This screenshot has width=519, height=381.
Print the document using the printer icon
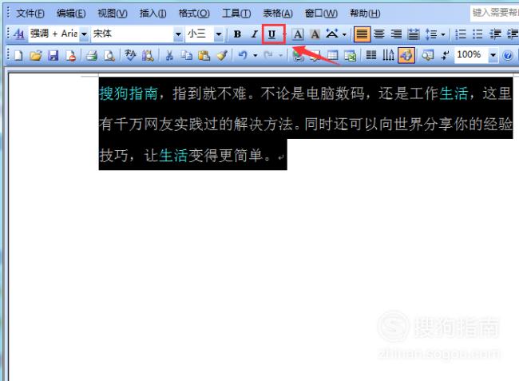(x=92, y=55)
